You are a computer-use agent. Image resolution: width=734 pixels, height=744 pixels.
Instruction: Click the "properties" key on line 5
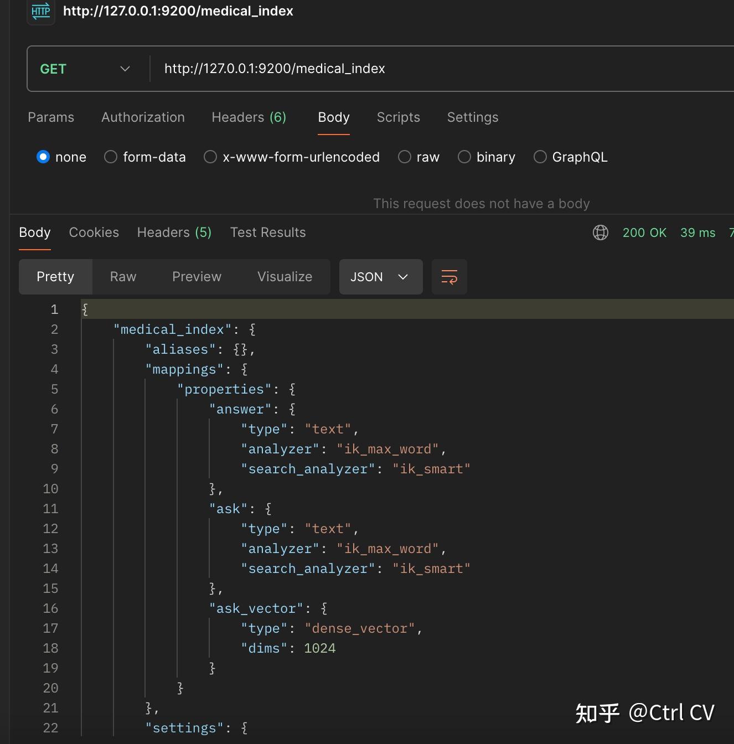pos(224,389)
